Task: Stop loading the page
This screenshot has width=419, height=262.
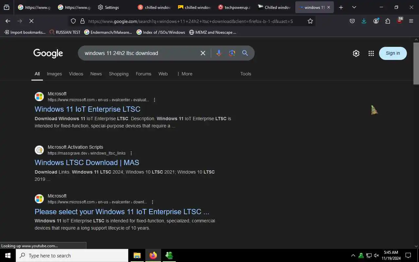Action: pos(31,21)
